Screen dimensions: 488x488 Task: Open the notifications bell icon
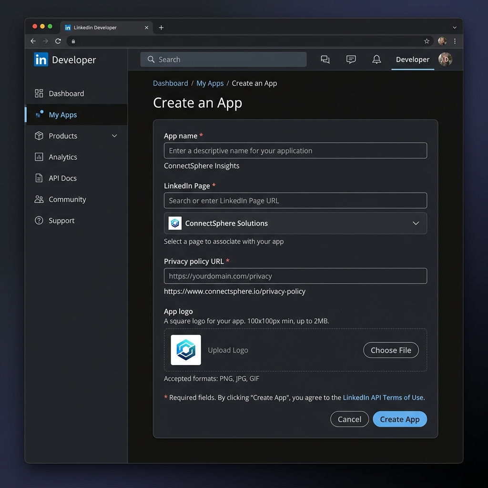(376, 59)
